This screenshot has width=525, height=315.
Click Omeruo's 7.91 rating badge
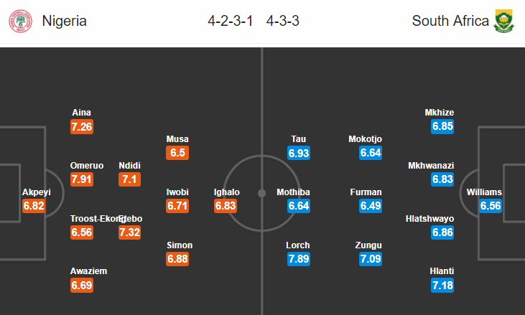(82, 179)
